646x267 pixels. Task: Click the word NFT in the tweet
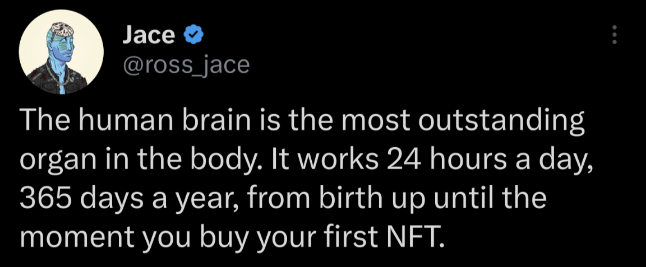click(413, 239)
